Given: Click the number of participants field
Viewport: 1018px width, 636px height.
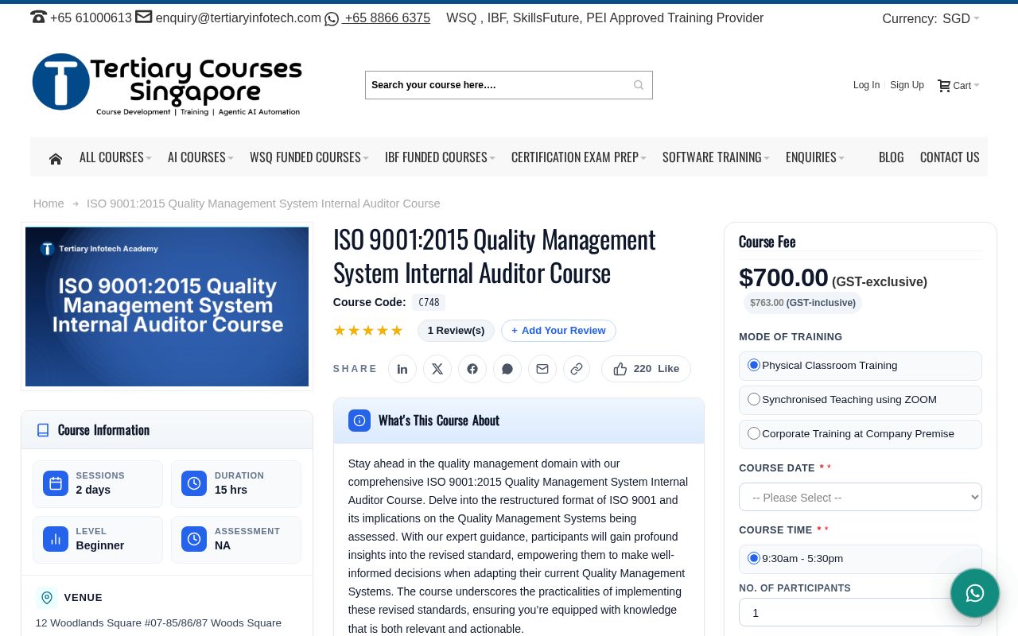Looking at the screenshot, I should click(x=861, y=612).
